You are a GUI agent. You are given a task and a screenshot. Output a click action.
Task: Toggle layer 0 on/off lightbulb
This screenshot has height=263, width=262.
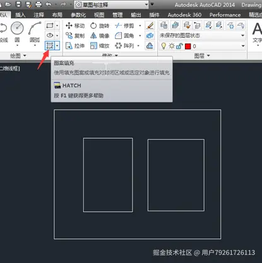coord(164,46)
